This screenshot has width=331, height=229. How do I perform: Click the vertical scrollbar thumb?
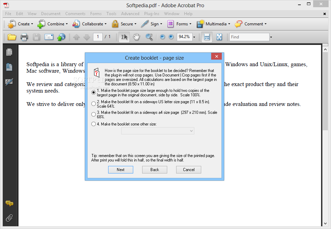pos(325,91)
